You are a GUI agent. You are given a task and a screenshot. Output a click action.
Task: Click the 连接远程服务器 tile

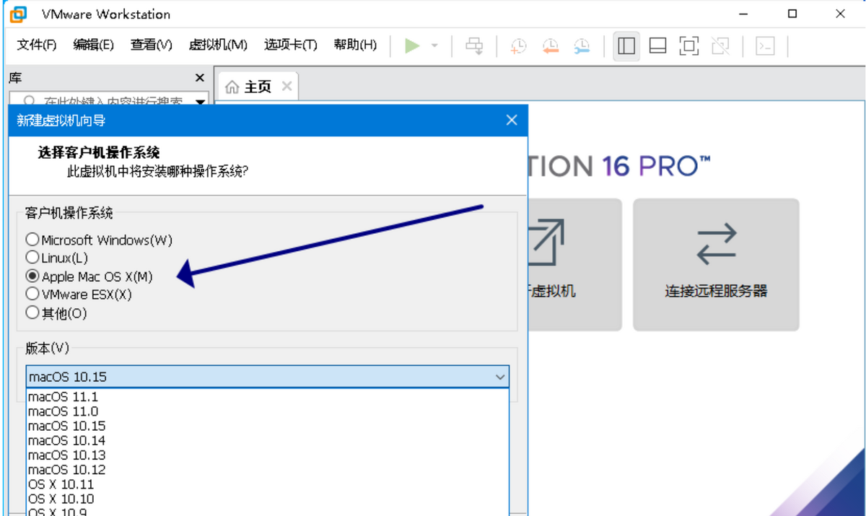[716, 265]
